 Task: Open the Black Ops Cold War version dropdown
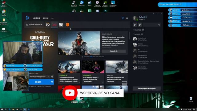[x=39, y=76]
